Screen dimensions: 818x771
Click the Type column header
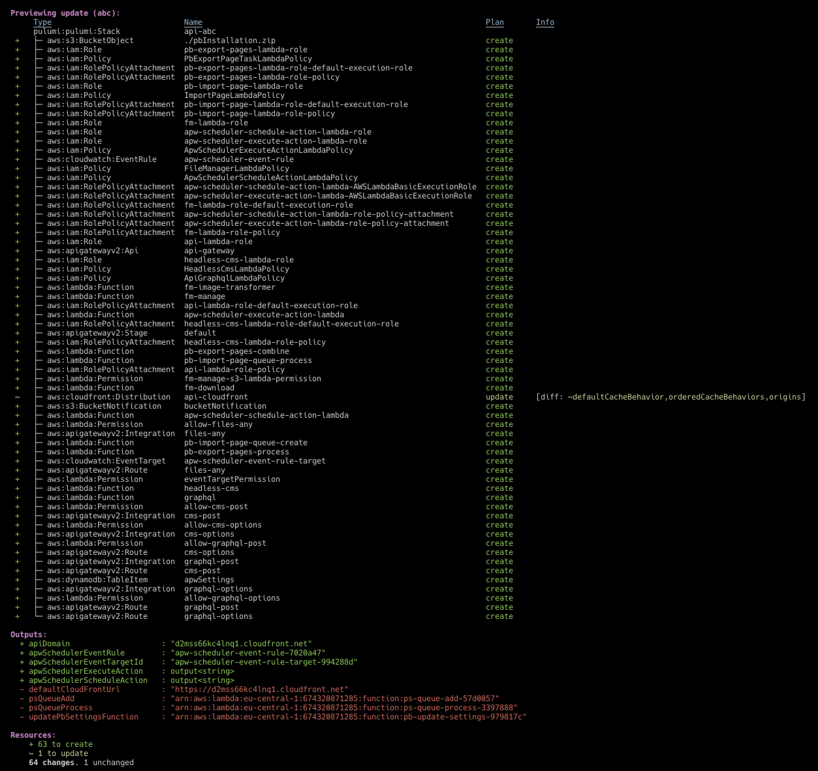click(42, 22)
